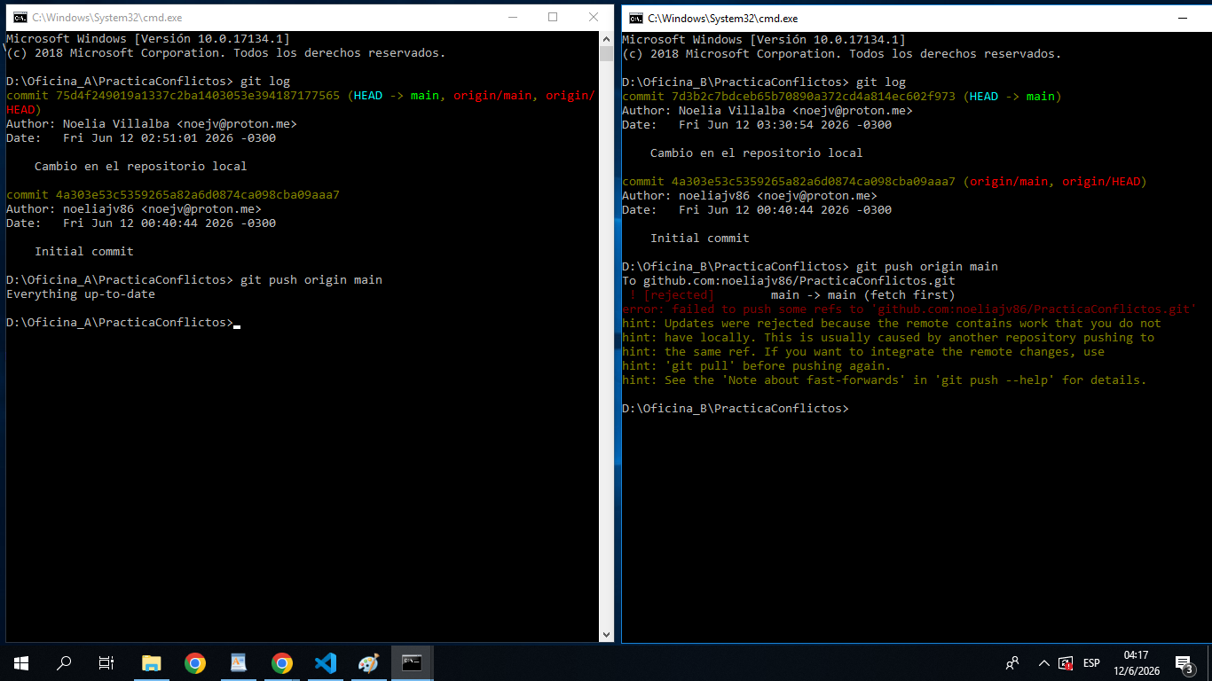Click 'Initial commit' in the Oficina_B window

pos(700,238)
